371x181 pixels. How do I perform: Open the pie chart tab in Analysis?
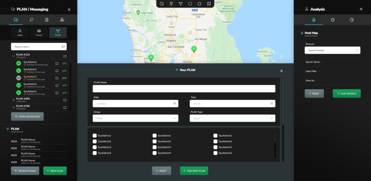click(x=352, y=20)
